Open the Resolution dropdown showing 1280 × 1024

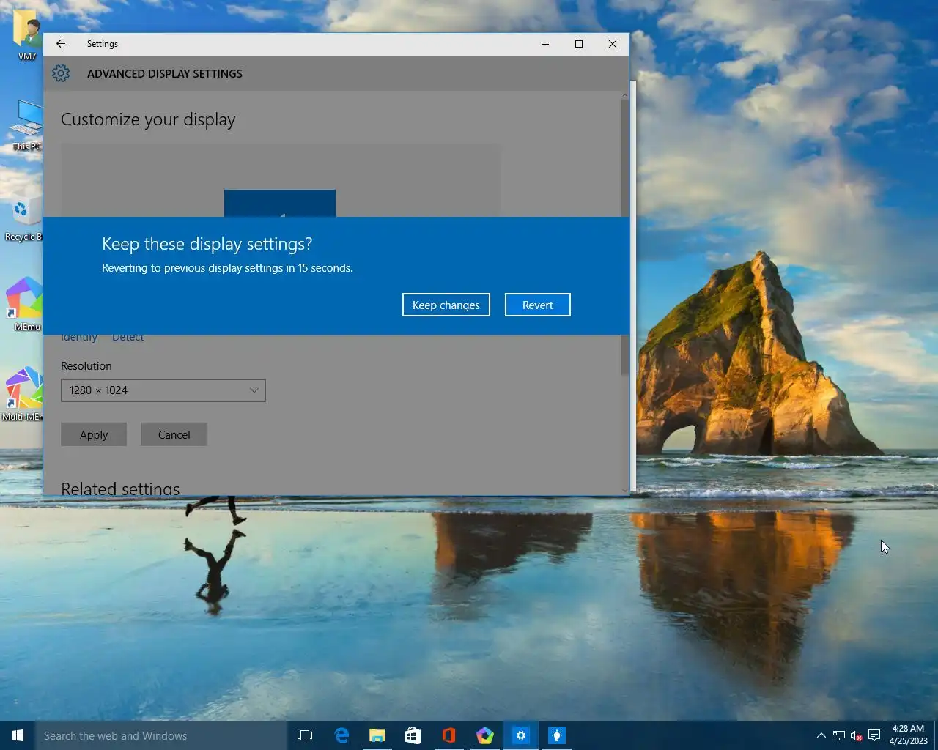(x=163, y=390)
